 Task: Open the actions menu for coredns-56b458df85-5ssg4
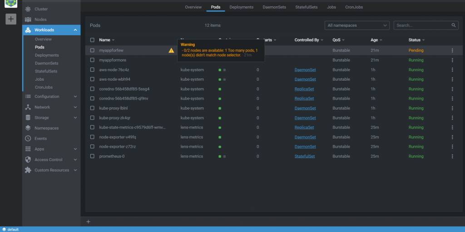click(x=452, y=89)
